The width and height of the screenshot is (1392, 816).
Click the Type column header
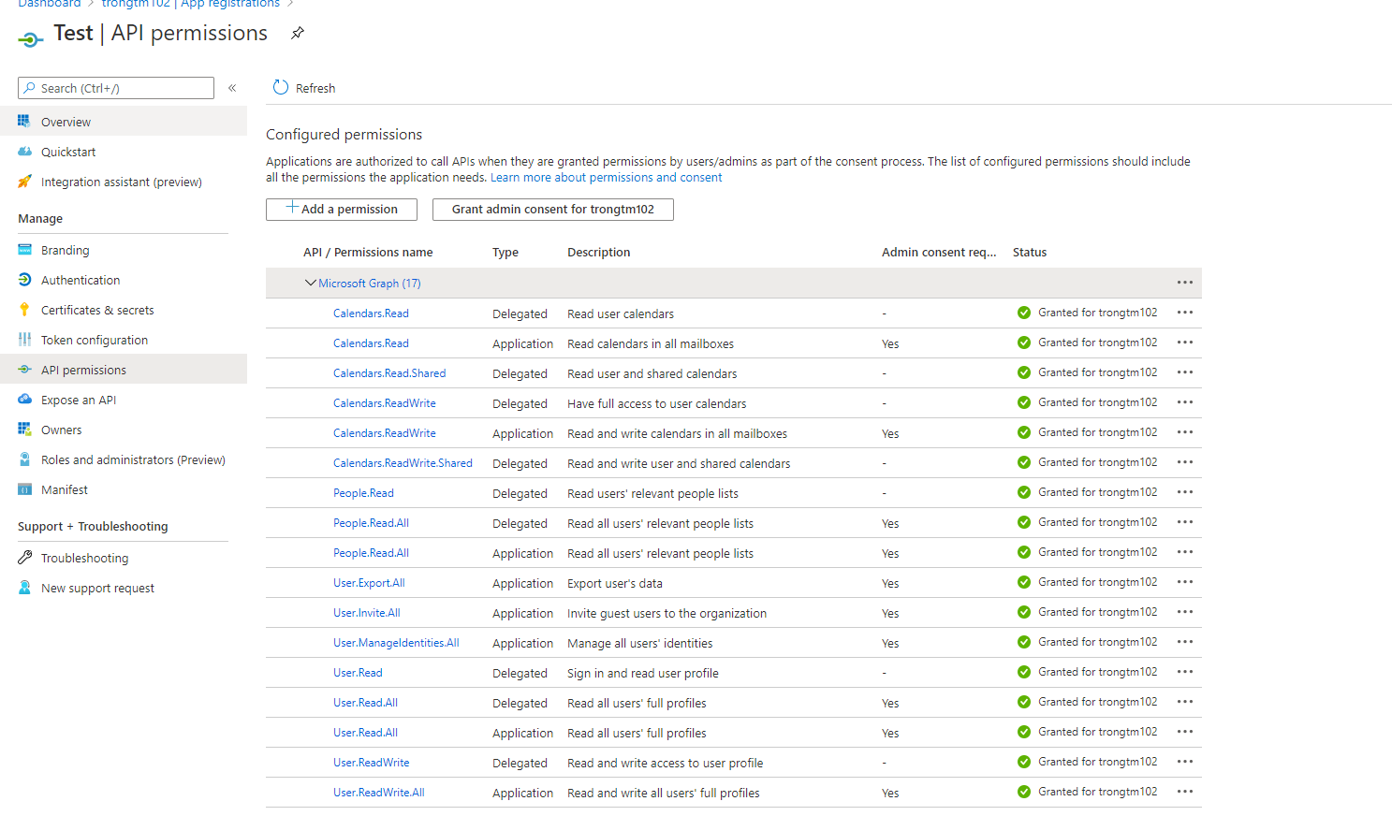coord(506,252)
